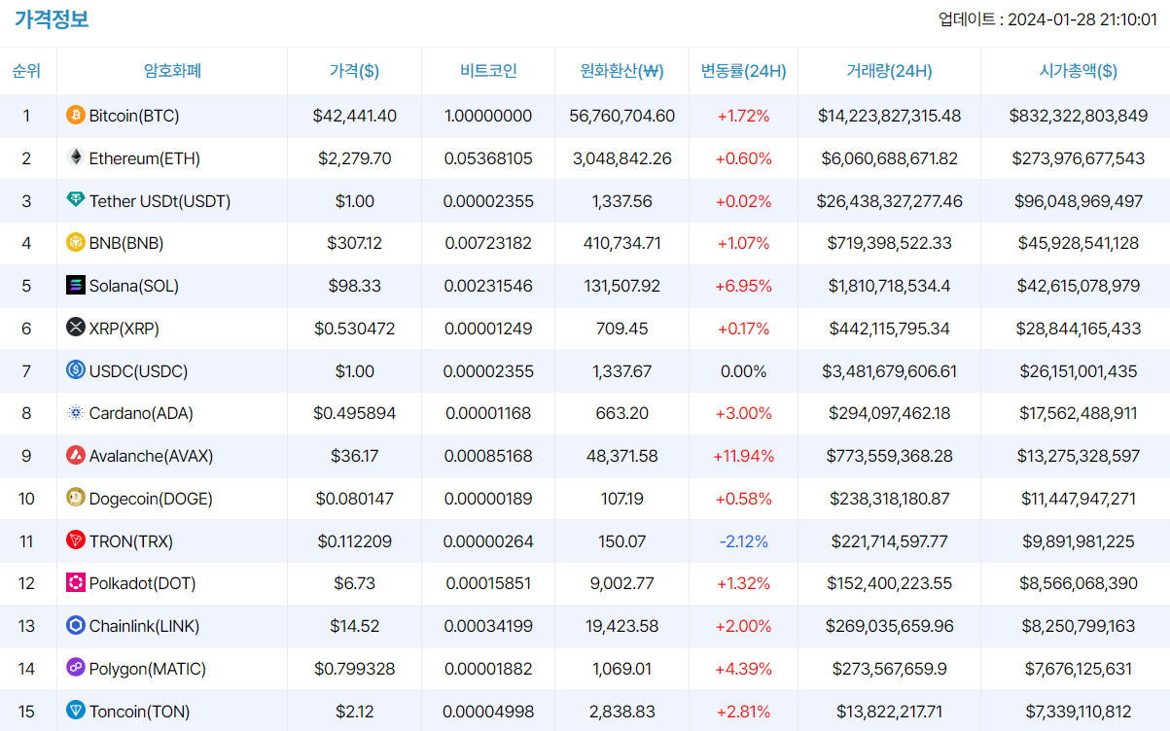The width and height of the screenshot is (1170, 731).
Task: Click Tether volume $26,438,327,277.46
Action: [x=890, y=201]
